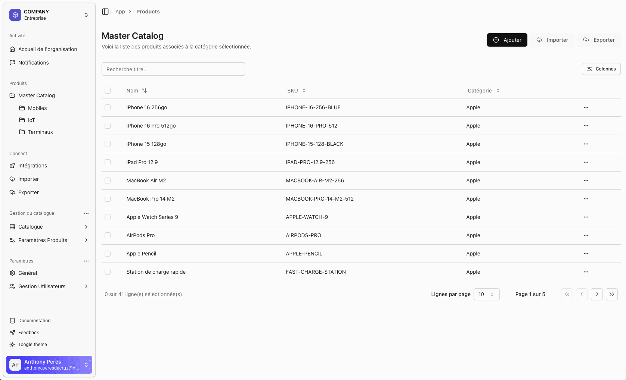Select iPhone 16 256go row checkbox

coord(108,107)
